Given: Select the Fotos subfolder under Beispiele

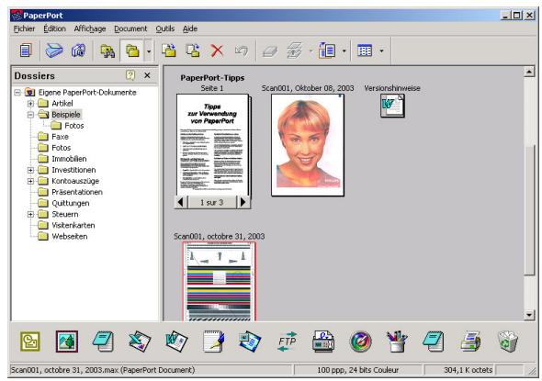Looking at the screenshot, I should 74,126.
